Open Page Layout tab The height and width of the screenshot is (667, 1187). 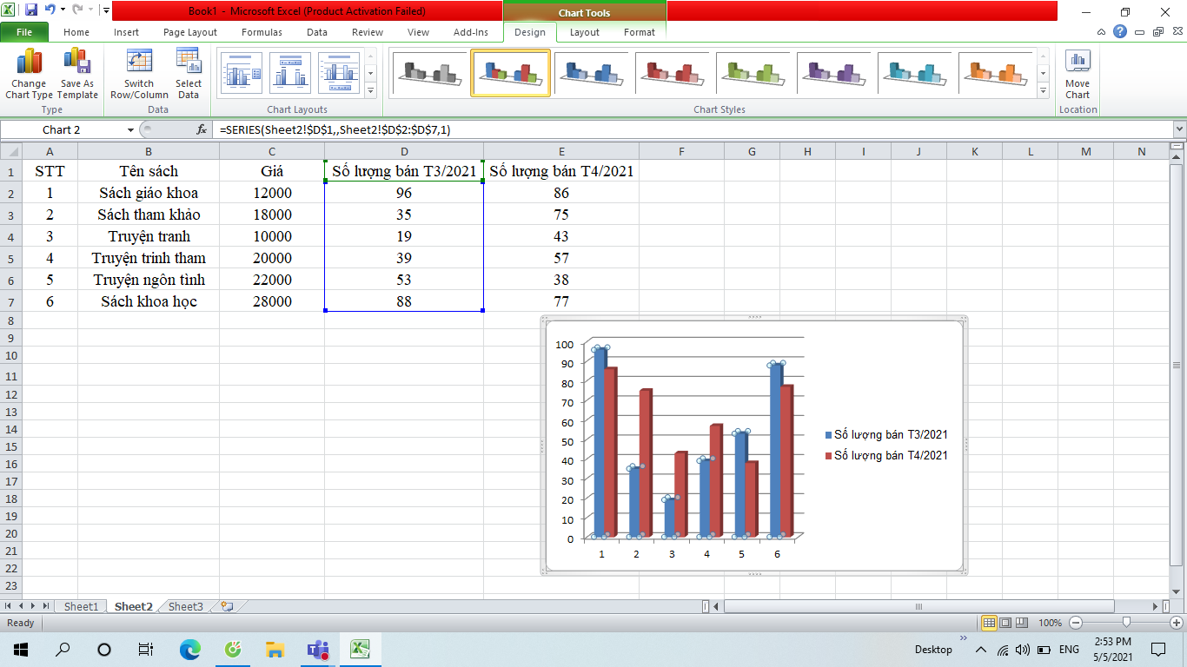(190, 32)
